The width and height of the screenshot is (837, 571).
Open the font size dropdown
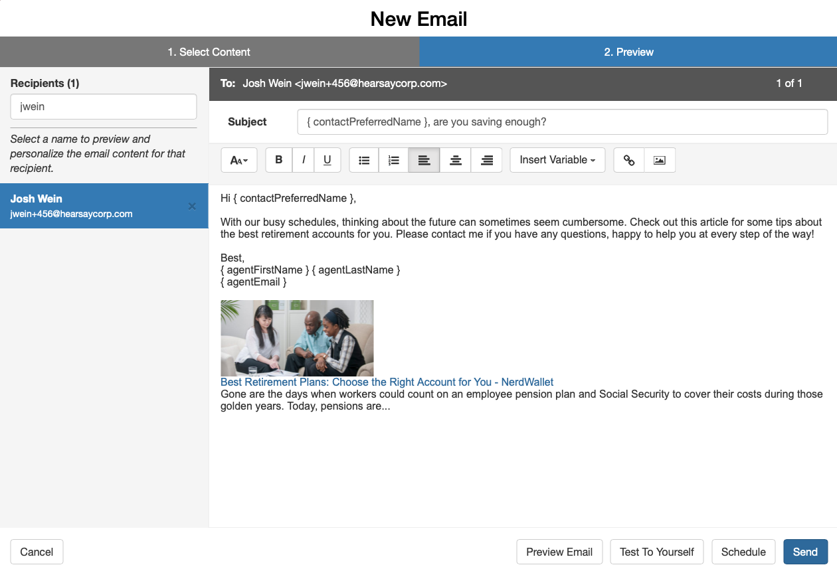click(239, 160)
